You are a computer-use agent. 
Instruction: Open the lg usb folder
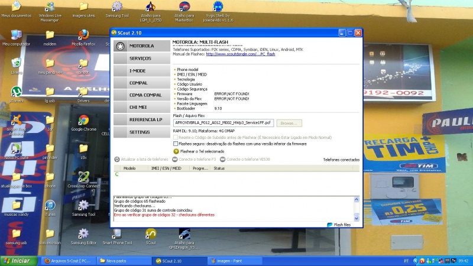tap(50, 95)
